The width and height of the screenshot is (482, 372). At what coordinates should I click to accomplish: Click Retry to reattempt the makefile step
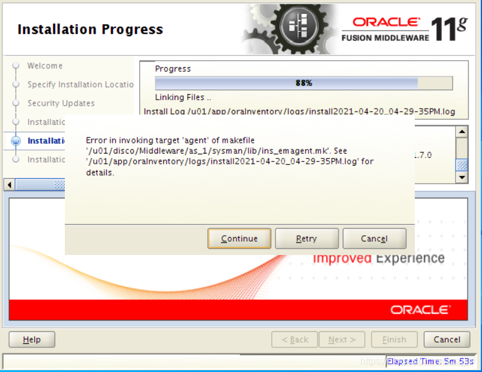coord(307,238)
